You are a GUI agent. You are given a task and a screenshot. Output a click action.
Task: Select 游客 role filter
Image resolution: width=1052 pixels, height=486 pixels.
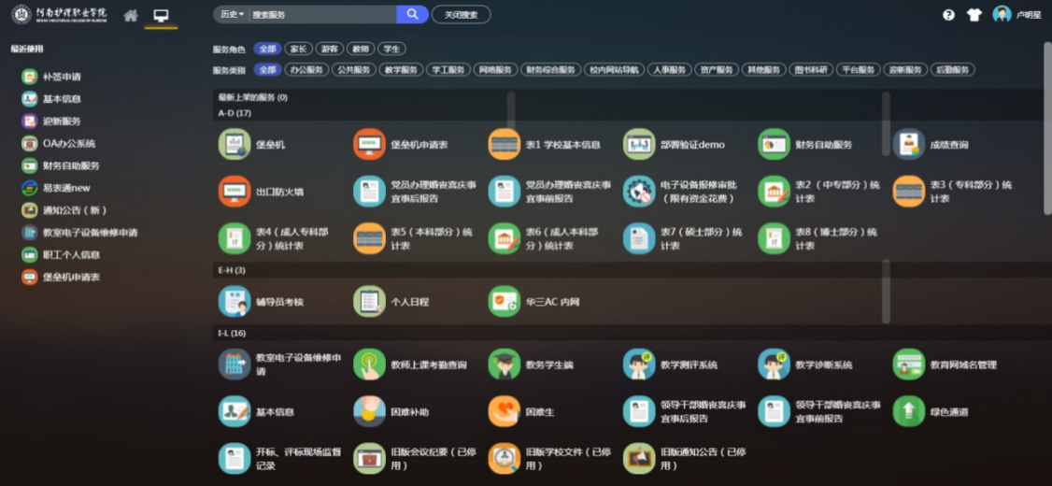pyautogui.click(x=330, y=49)
